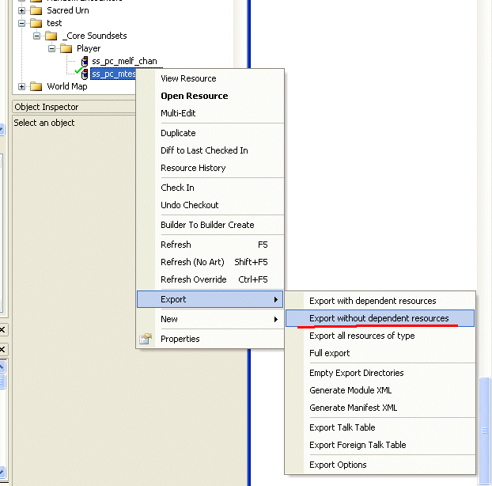Click the World Map folder icon
492x486 pixels.
coord(36,87)
